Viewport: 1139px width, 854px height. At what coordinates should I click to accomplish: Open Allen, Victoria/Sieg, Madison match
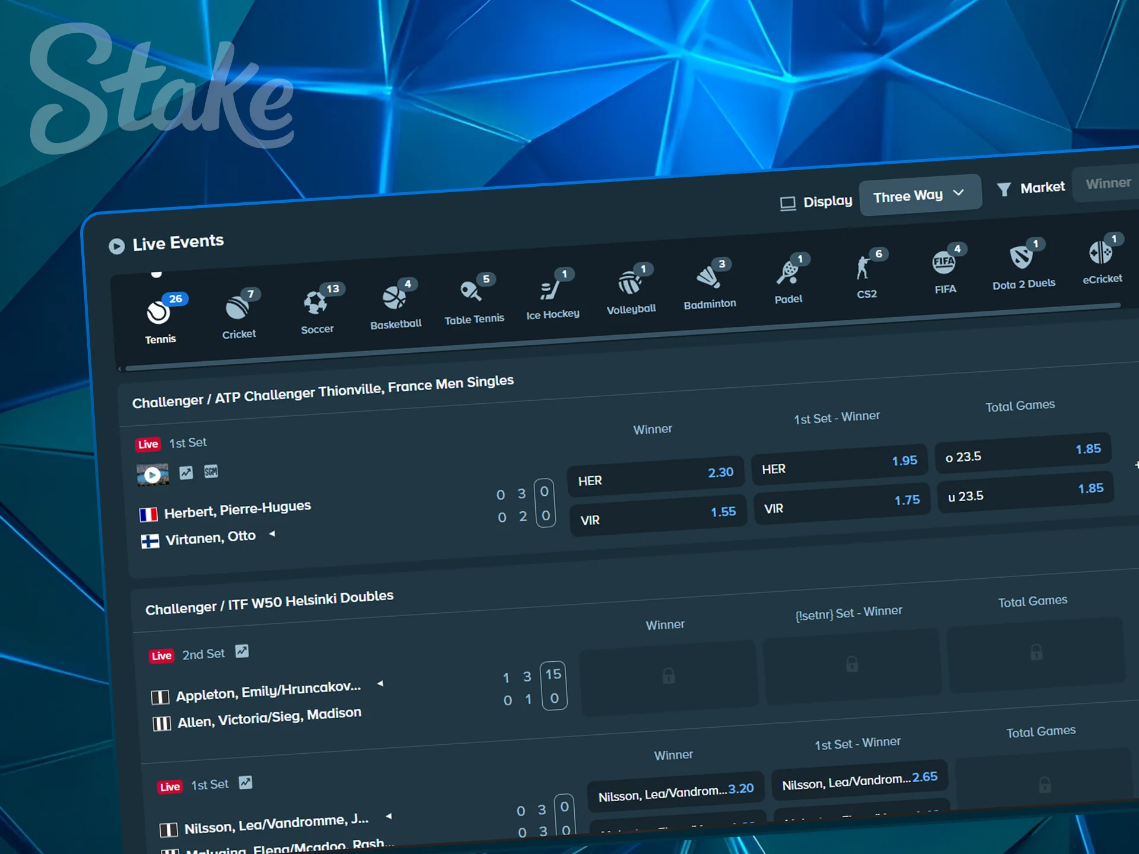pyautogui.click(x=269, y=718)
